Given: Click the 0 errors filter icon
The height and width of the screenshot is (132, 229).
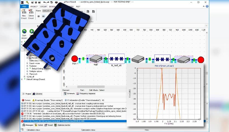Looking at the screenshot, I should coord(23,100).
